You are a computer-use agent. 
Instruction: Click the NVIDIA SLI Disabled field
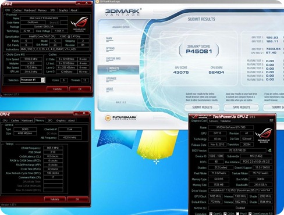click(x=240, y=208)
